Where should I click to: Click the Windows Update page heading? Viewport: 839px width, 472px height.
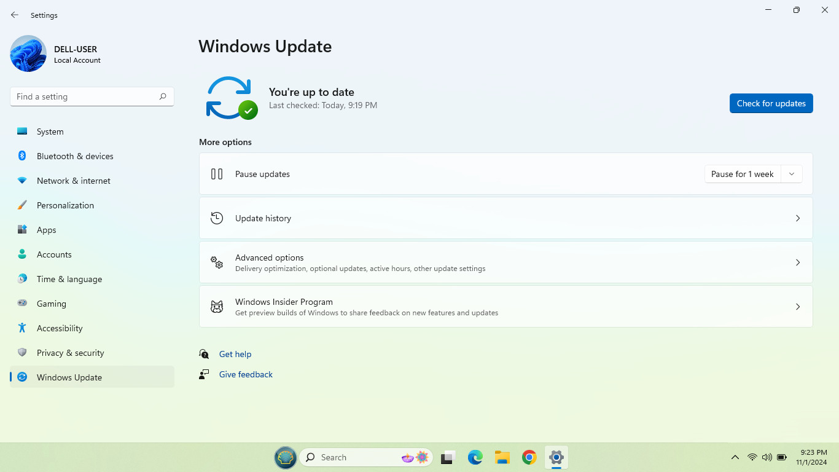(265, 47)
